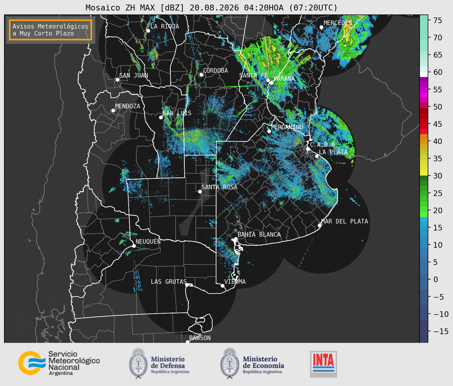Click the SAN JUAN map label

134,75
